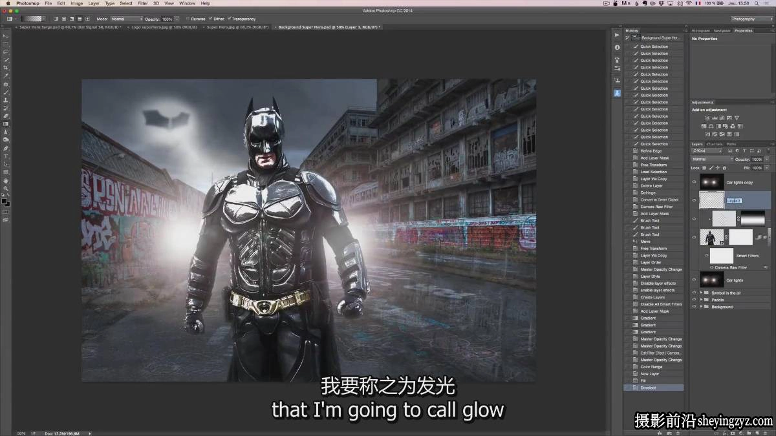The width and height of the screenshot is (776, 436).
Task: Toggle visibility of Layer 3
Action: pos(695,200)
